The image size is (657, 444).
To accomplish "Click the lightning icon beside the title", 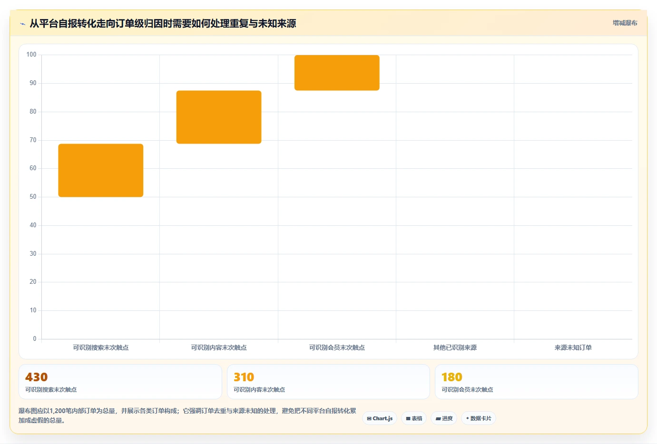I will click(22, 24).
